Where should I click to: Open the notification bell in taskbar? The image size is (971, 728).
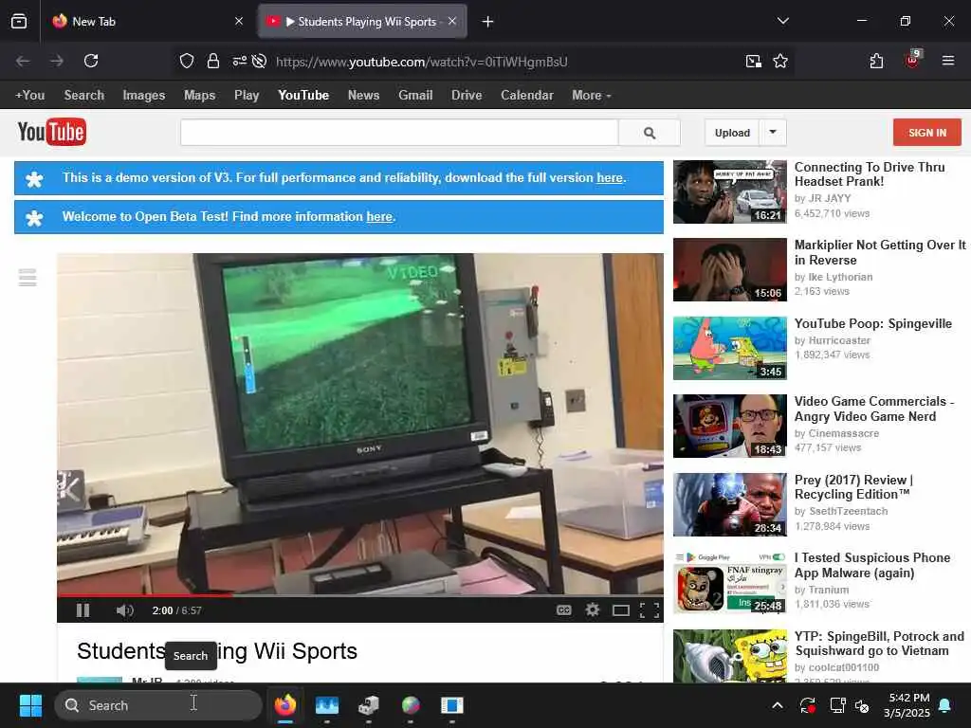coord(945,705)
